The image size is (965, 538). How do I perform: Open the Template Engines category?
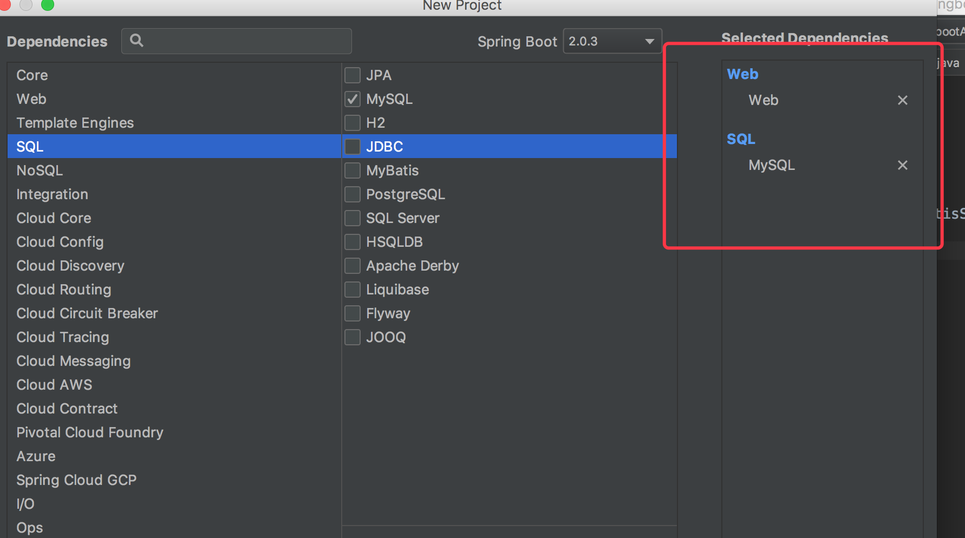[x=75, y=123]
